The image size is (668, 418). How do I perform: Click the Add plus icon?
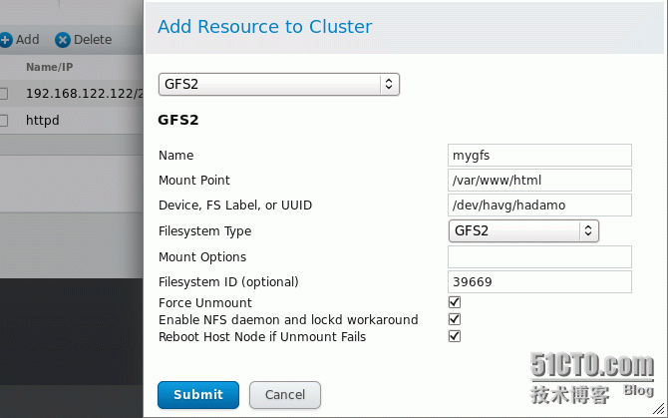point(6,40)
